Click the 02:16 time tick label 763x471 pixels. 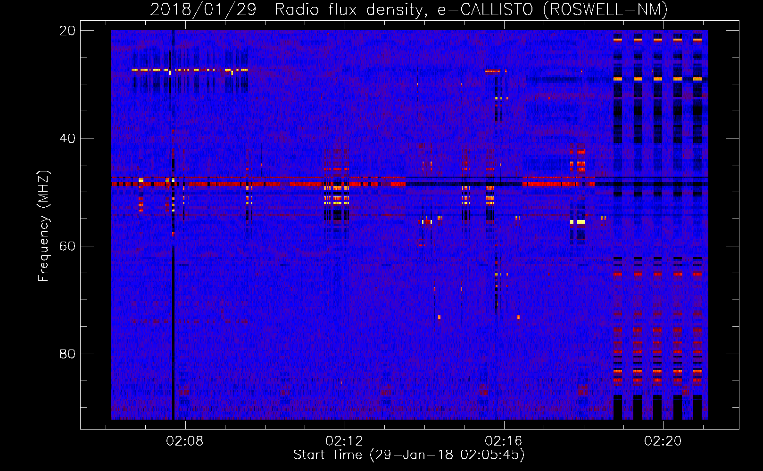tap(504, 441)
